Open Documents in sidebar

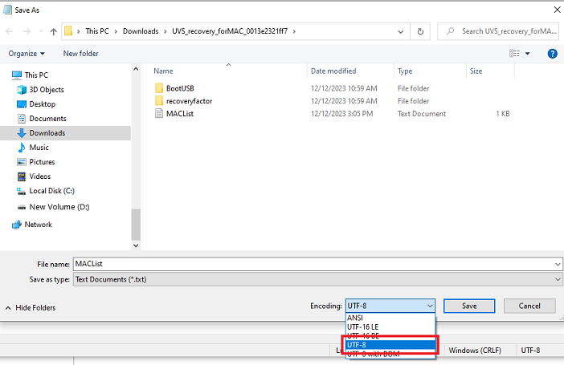(47, 119)
